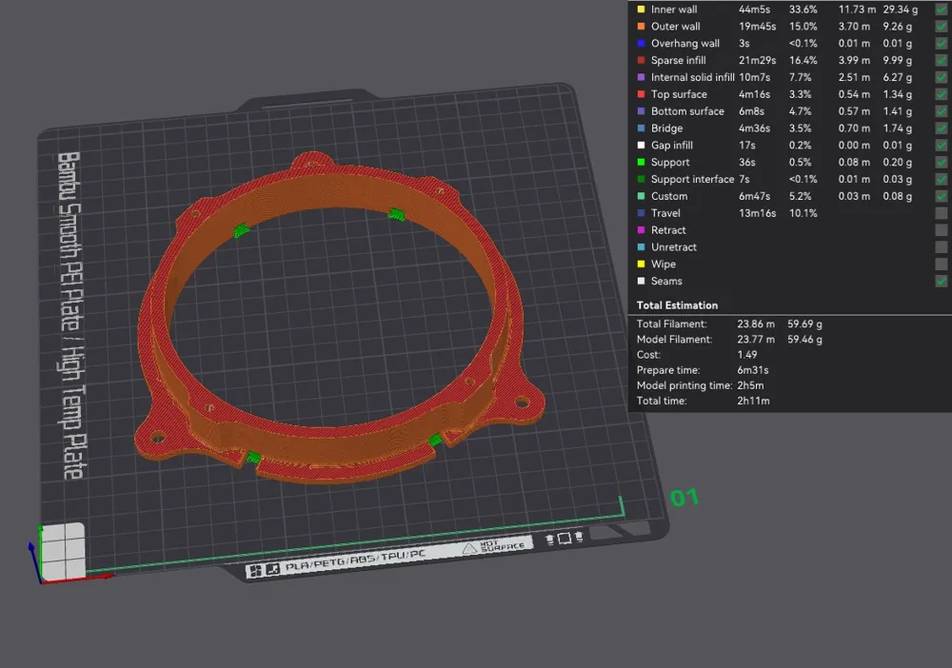Show Retract points using its checkbox
The image size is (952, 668).
coord(941,230)
